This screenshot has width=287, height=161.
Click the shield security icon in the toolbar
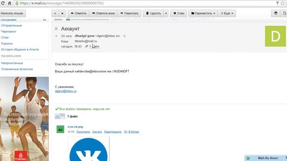pos(276,13)
